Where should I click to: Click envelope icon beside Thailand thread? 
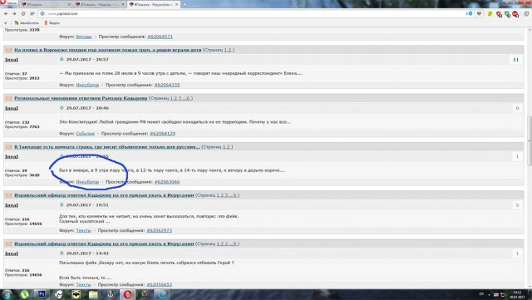tap(8, 147)
